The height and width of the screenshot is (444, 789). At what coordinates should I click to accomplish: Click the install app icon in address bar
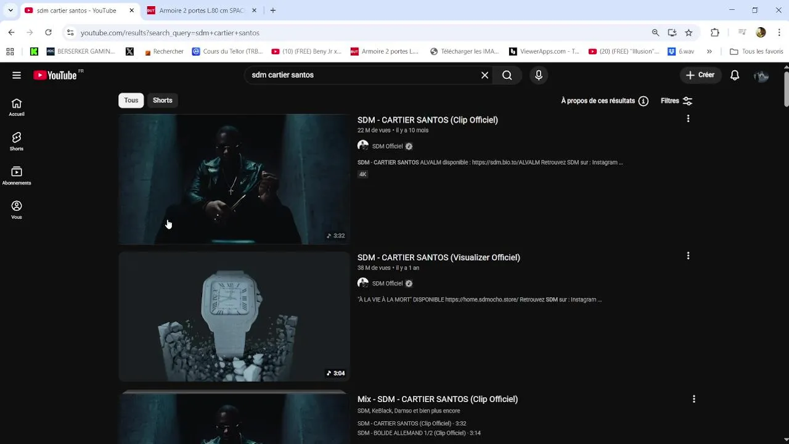[x=672, y=33]
